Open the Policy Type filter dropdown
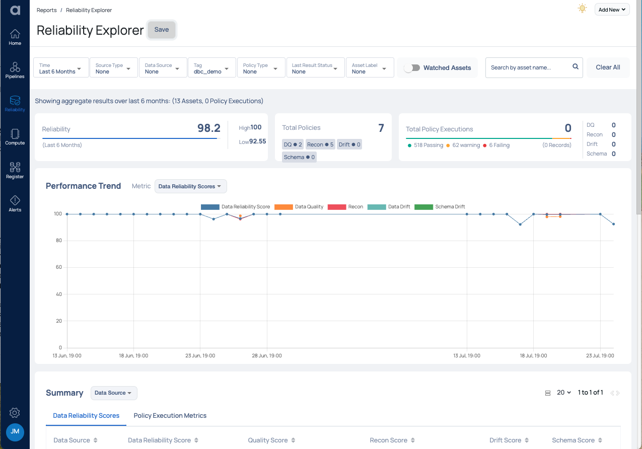Viewport: 642px width, 449px height. point(261,68)
